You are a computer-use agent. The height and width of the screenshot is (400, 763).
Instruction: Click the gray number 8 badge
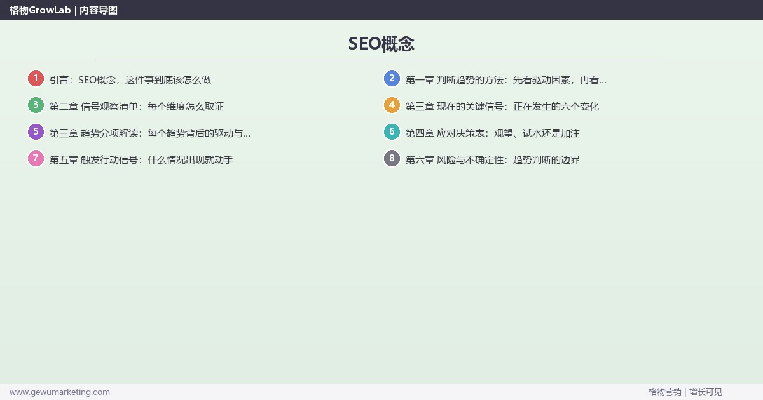[x=392, y=159]
